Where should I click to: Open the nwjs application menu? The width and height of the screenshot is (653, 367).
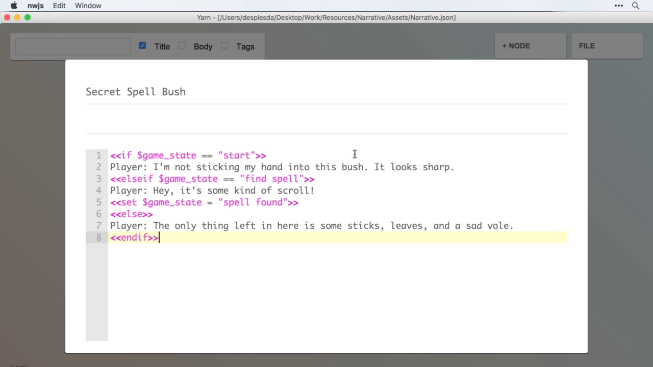36,6
